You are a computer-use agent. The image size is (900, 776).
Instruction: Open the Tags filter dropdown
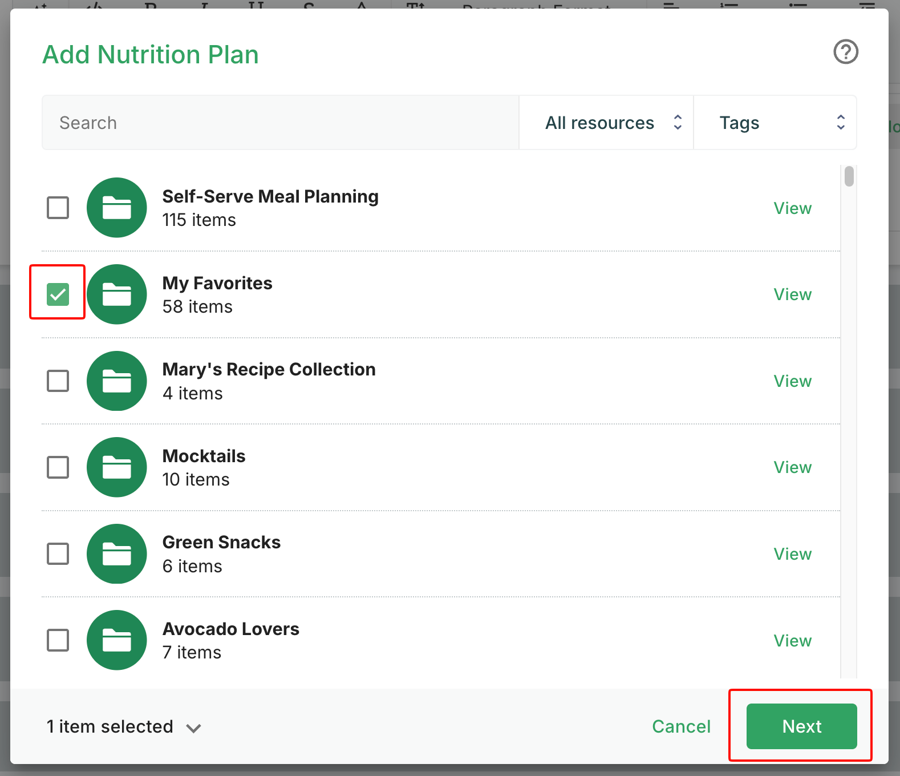(775, 123)
